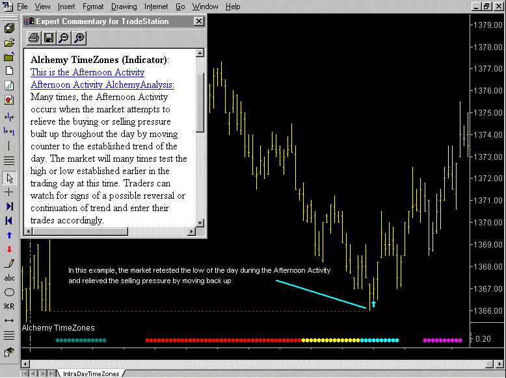Click the magenta dots in TimeZones indicator
506x378 pixels.
tap(442, 340)
